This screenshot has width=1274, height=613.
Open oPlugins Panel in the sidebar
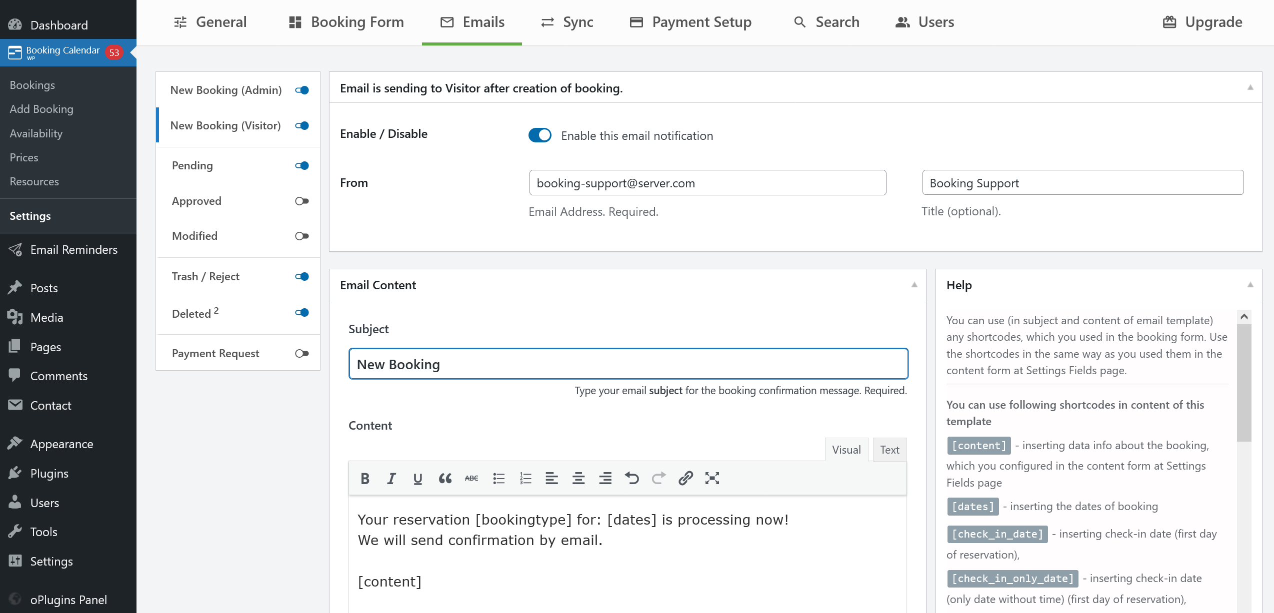pyautogui.click(x=68, y=600)
